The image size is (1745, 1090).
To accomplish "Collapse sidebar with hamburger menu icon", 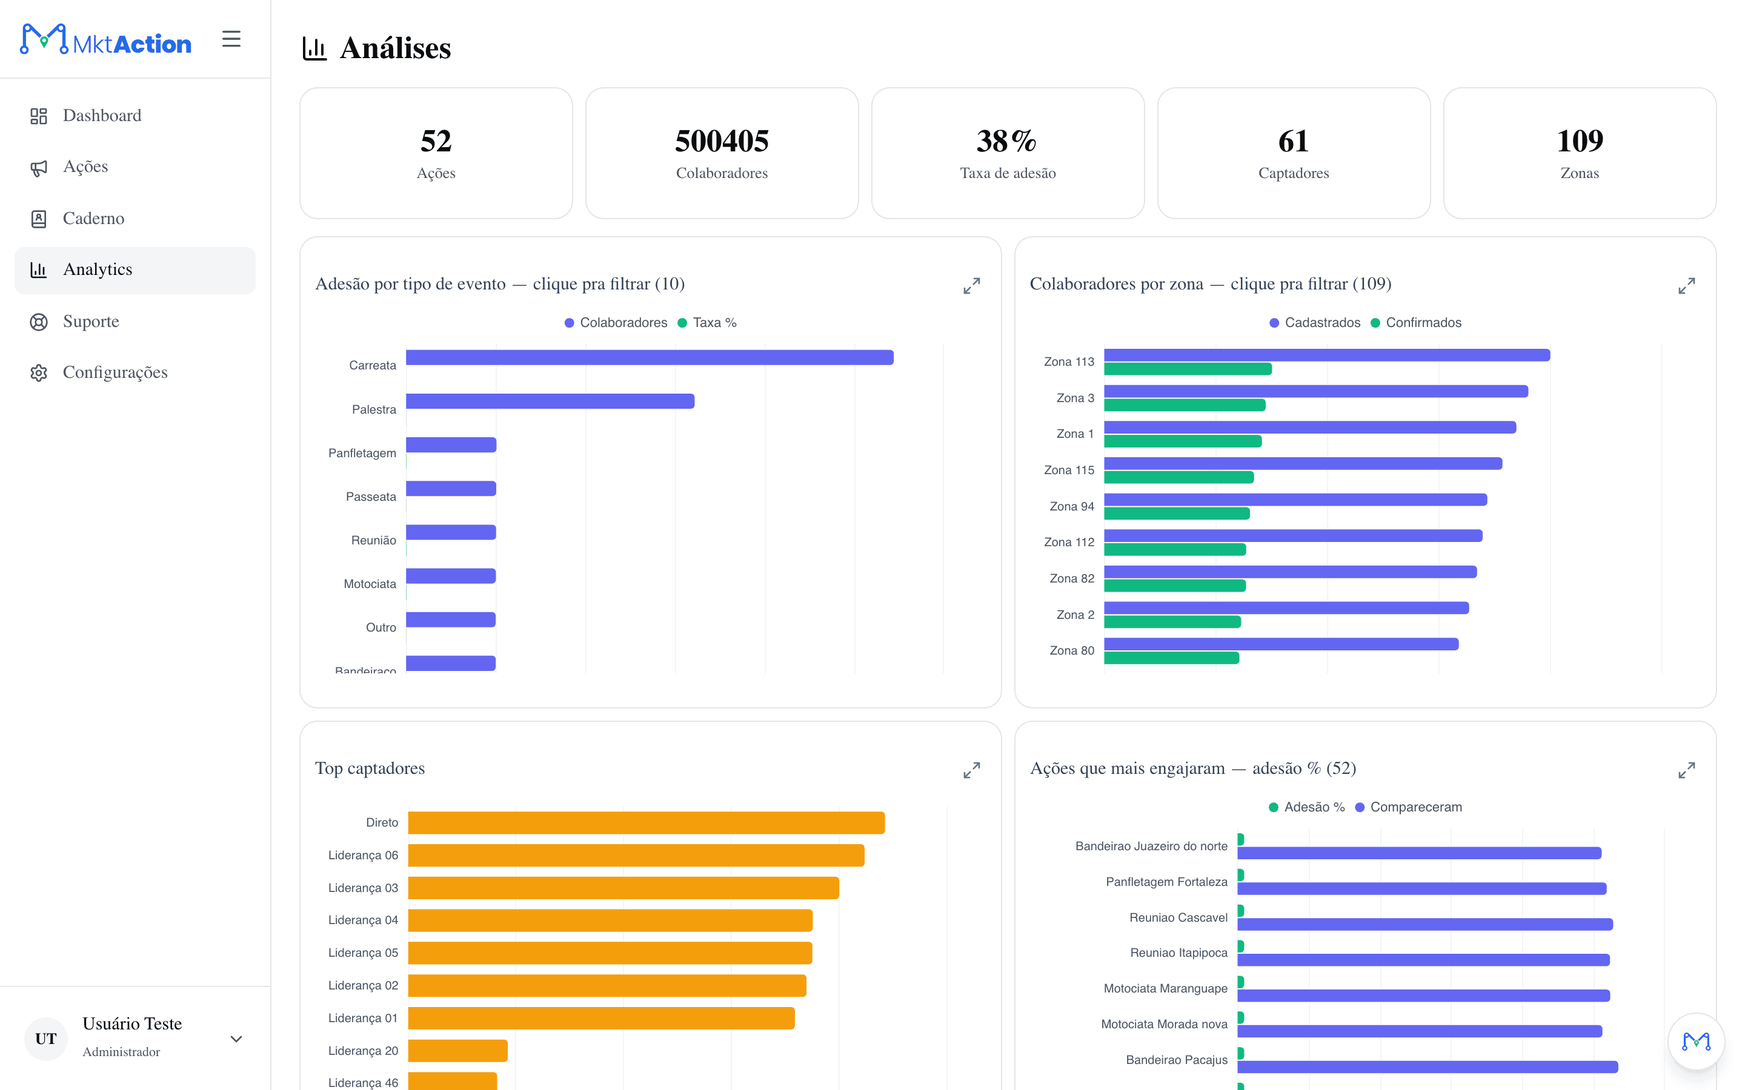I will [x=231, y=39].
